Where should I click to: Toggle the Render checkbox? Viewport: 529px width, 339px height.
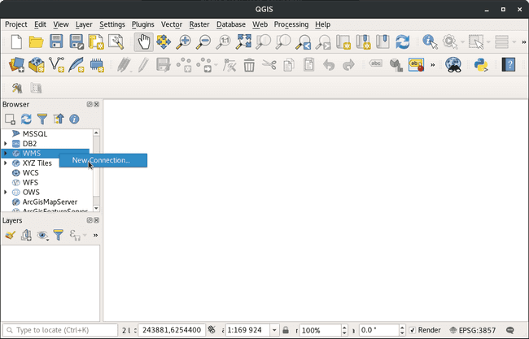pos(413,330)
